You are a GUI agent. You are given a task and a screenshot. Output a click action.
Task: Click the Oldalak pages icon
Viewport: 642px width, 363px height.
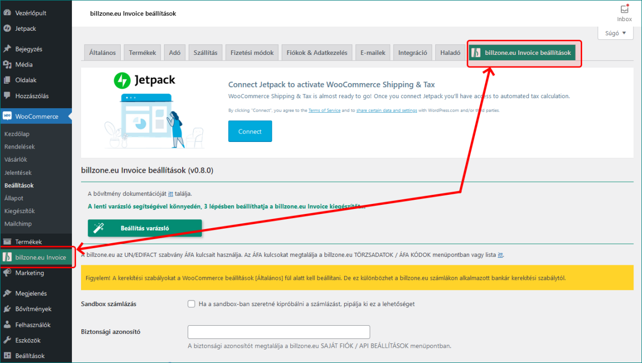[x=7, y=80]
